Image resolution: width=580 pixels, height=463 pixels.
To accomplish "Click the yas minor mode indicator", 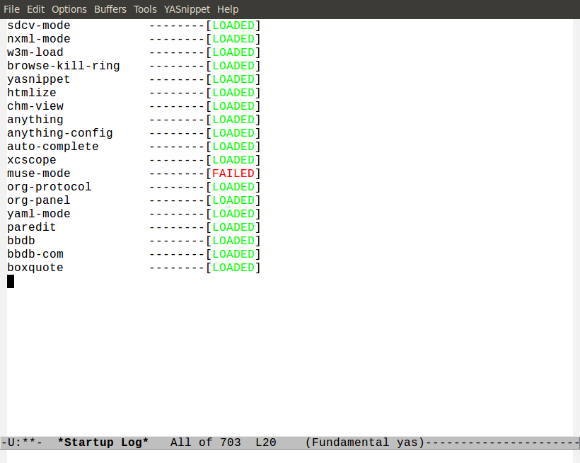I will 407,442.
